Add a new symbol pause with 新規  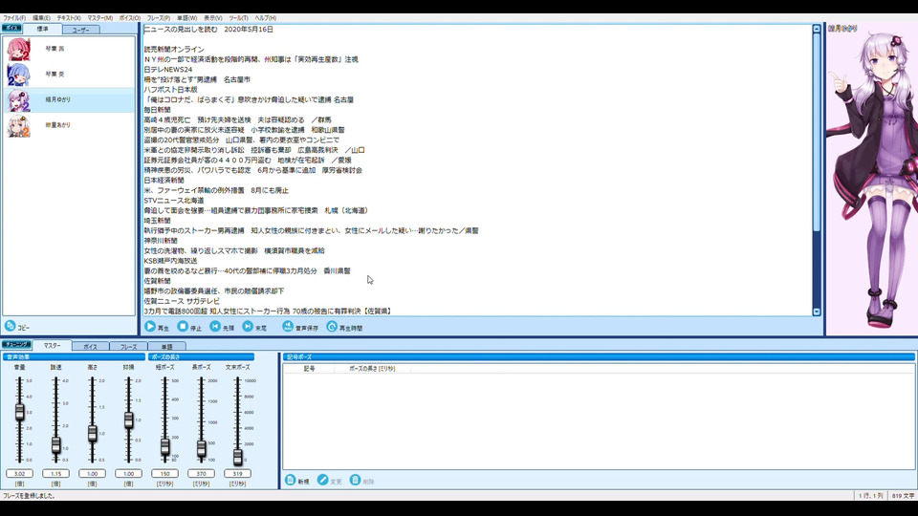(x=296, y=481)
